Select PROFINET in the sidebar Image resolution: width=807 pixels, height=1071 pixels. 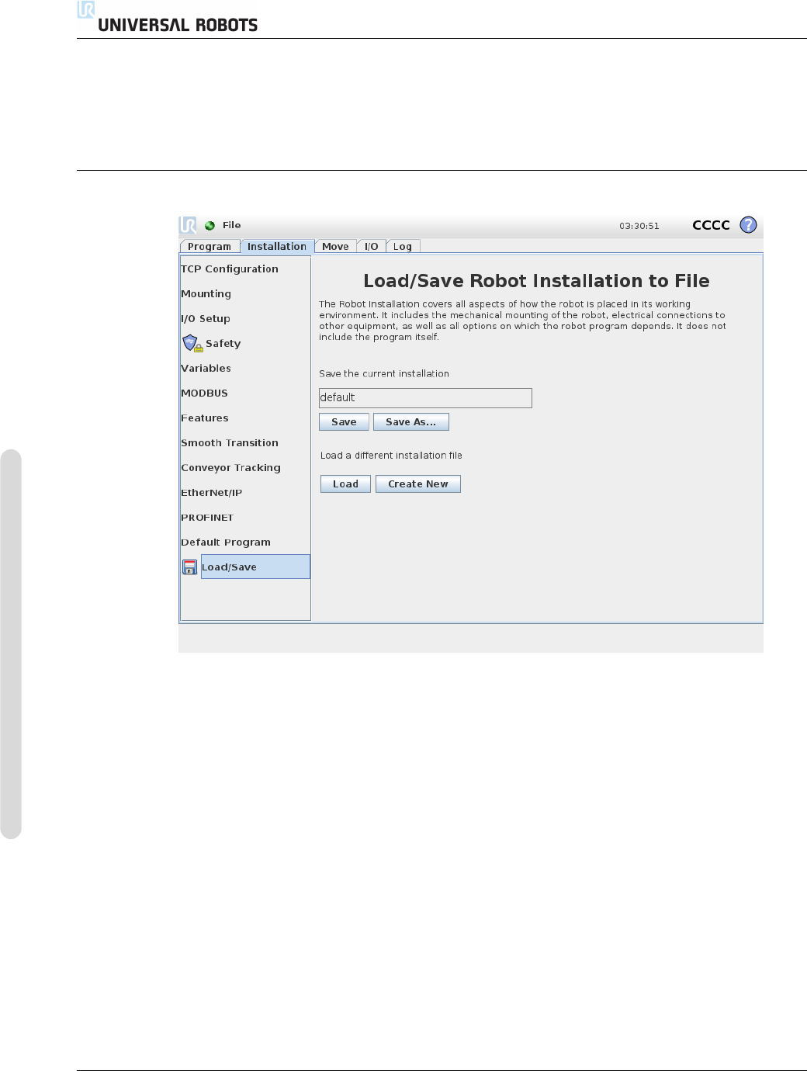207,517
